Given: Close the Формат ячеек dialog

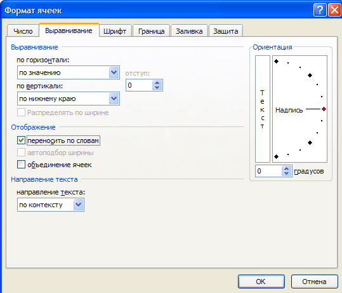Looking at the screenshot, I should (334, 10).
